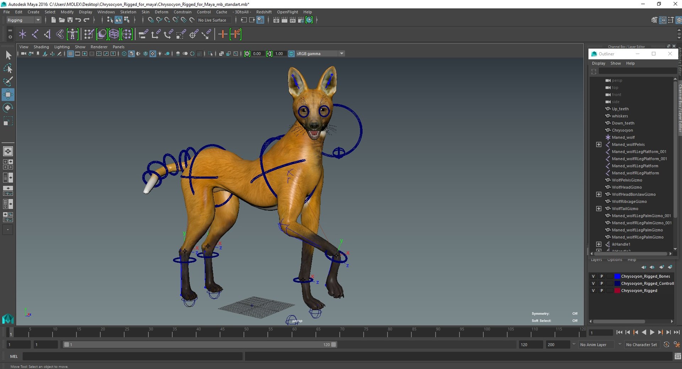Click the Open Scene folder icon
The height and width of the screenshot is (369, 682).
click(61, 20)
